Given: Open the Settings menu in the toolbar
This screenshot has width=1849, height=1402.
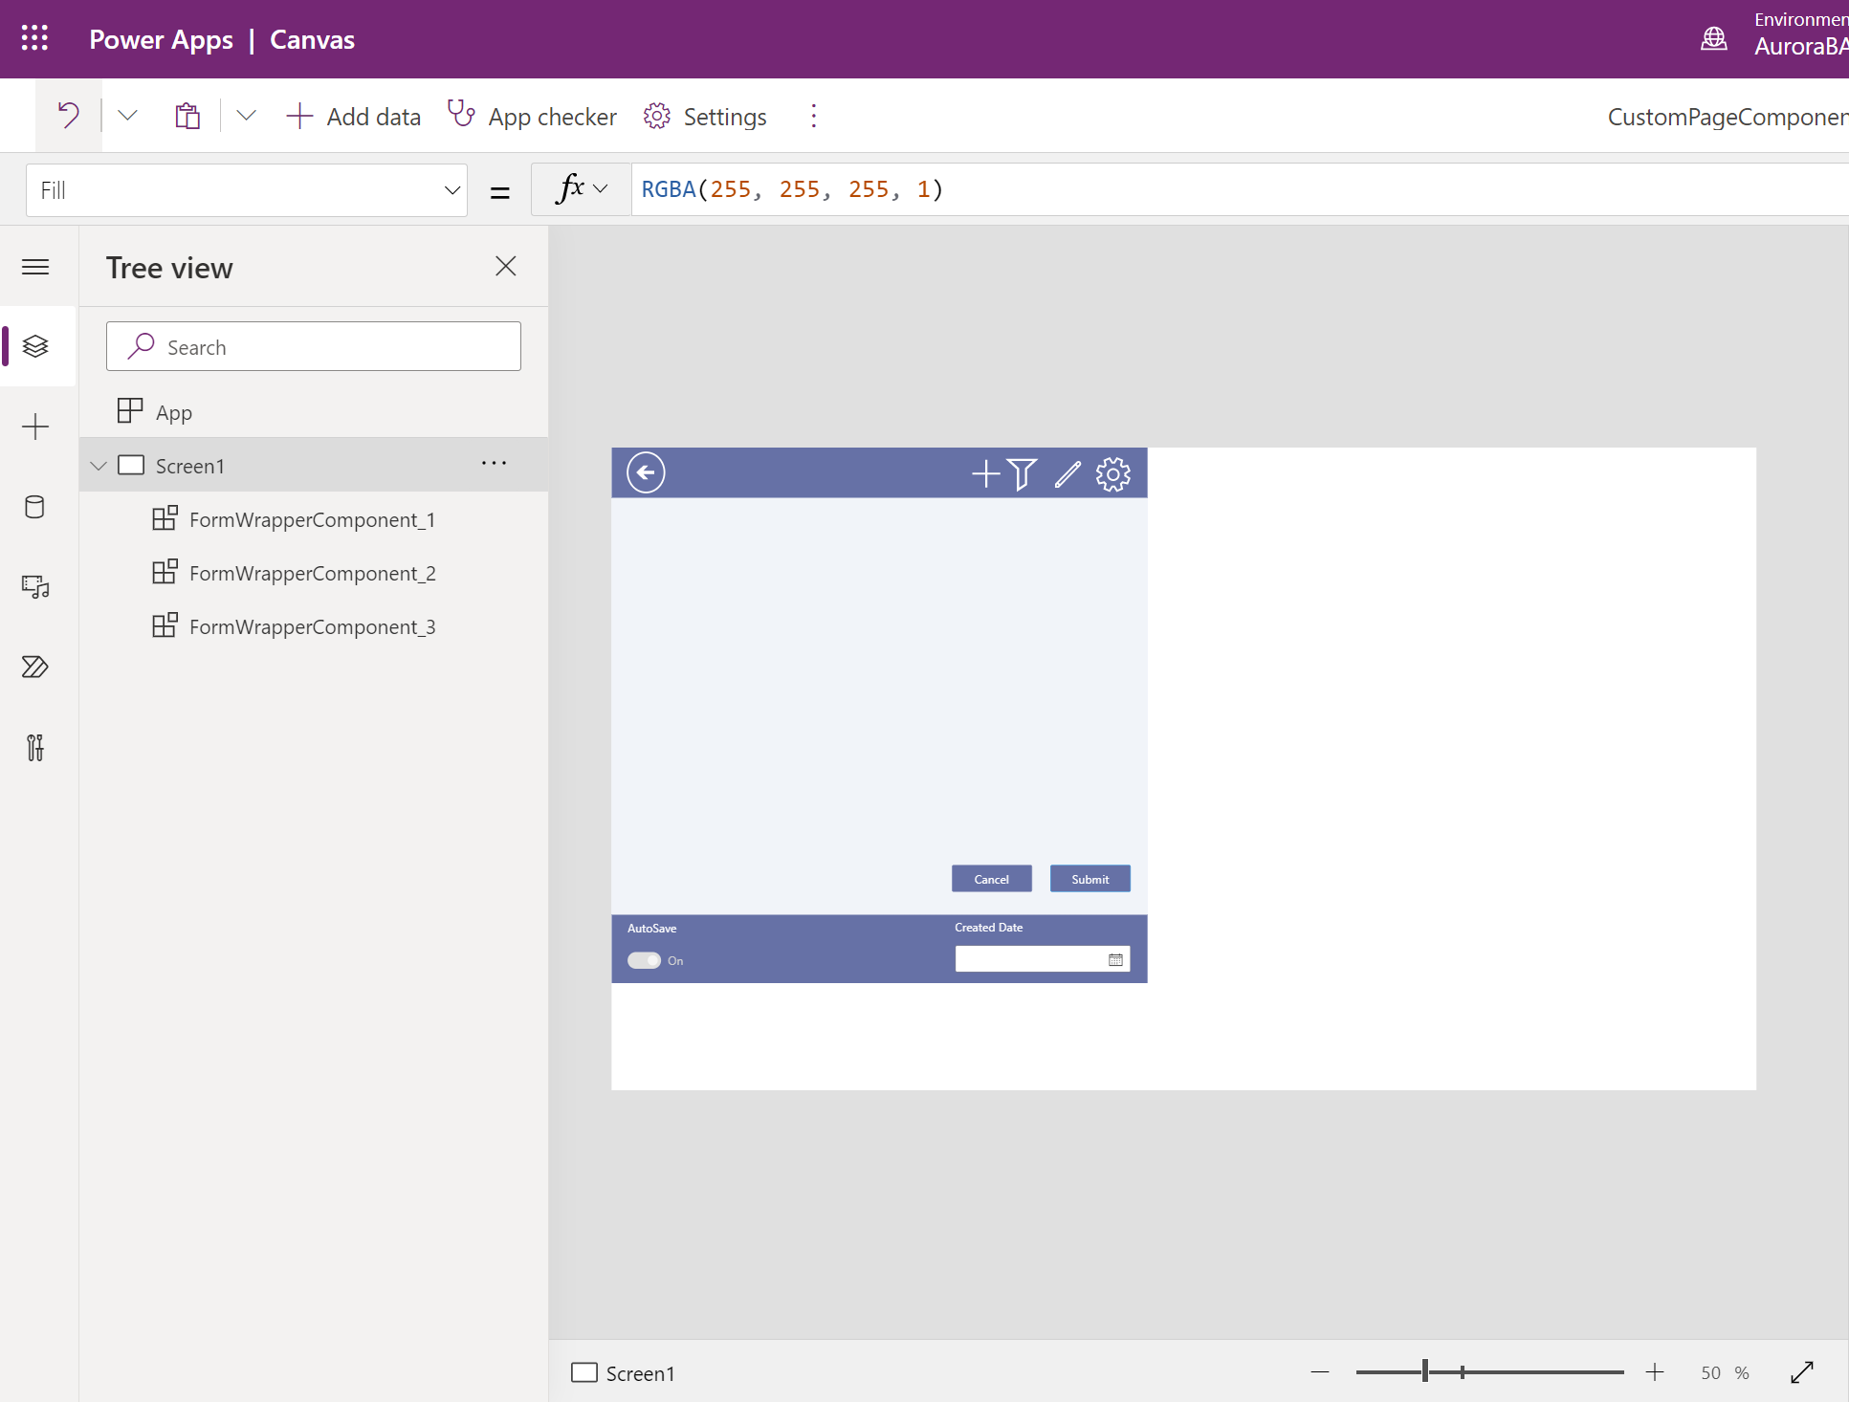Looking at the screenshot, I should [706, 117].
